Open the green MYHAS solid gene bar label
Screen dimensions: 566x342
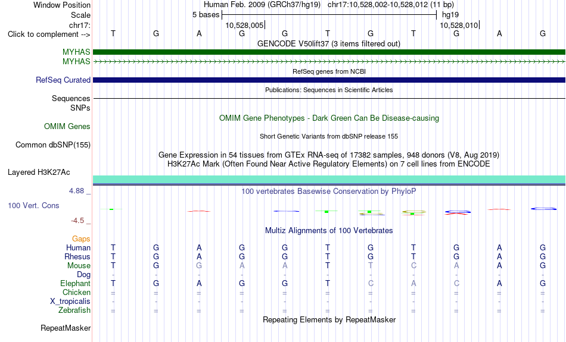[x=76, y=52]
